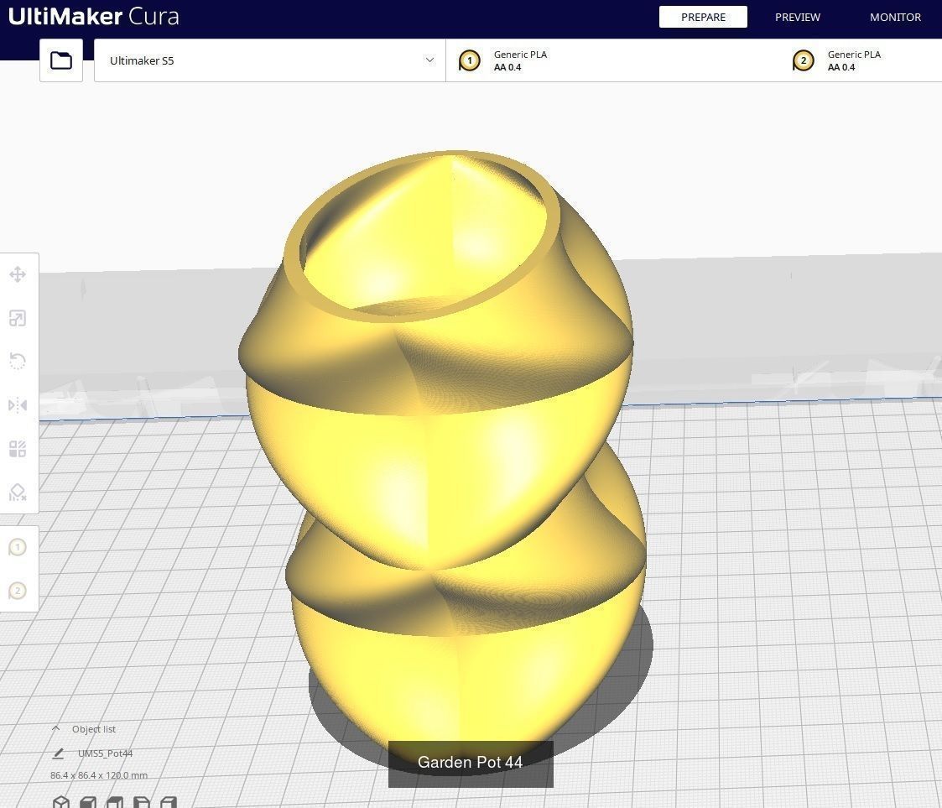942x808 pixels.
Task: Select the Rotate tool in left toolbar
Action: pos(18,362)
